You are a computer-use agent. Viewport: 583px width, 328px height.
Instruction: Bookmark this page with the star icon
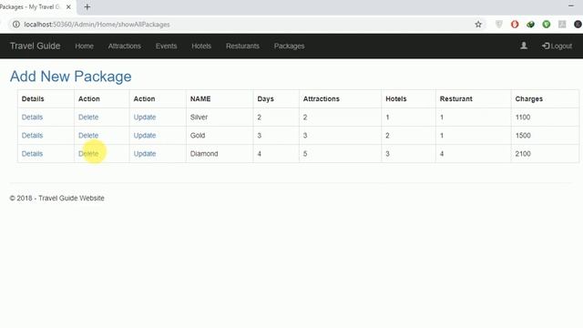tap(478, 25)
